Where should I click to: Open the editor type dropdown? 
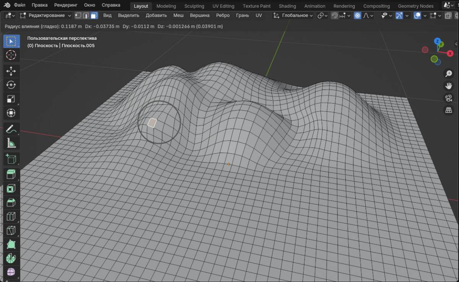[x=10, y=15]
